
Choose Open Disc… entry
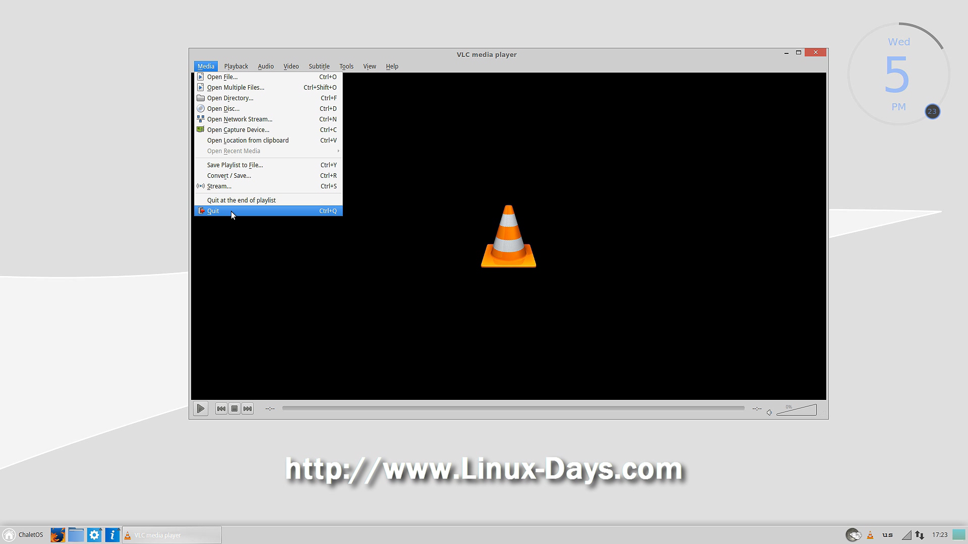click(268, 109)
